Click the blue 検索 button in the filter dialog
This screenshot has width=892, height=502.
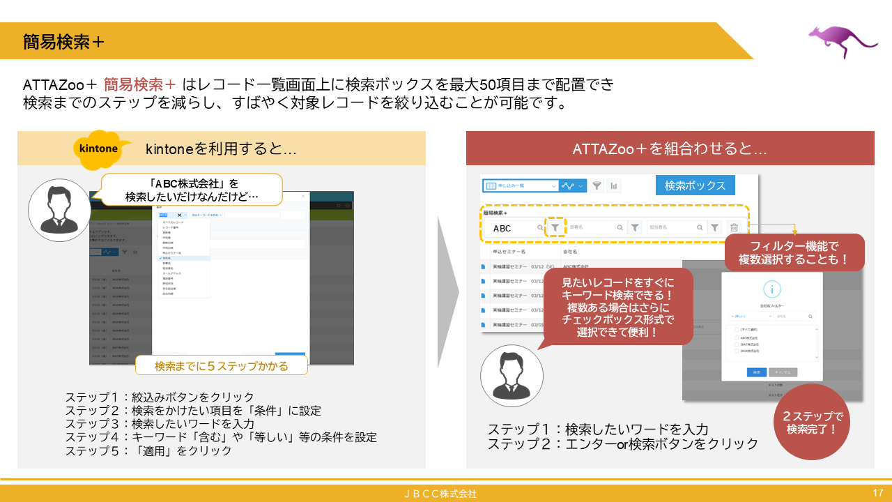point(757,372)
